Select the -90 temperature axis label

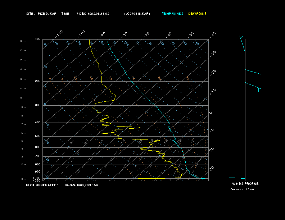103,35
